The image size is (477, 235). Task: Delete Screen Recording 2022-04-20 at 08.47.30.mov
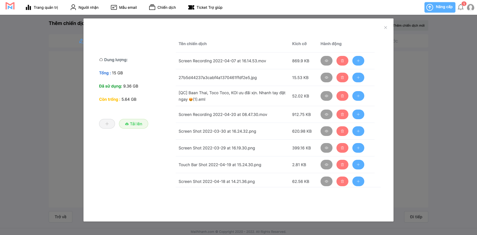(342, 114)
